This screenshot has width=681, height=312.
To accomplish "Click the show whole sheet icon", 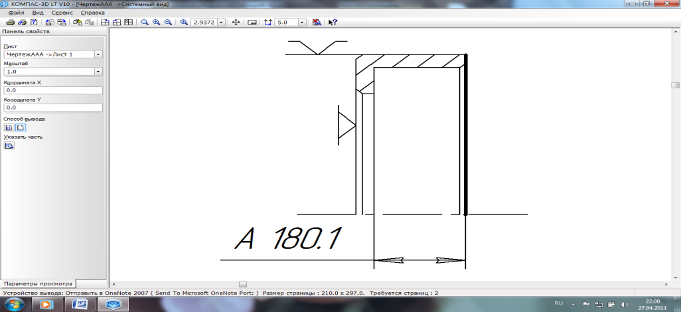I will click(x=252, y=22).
